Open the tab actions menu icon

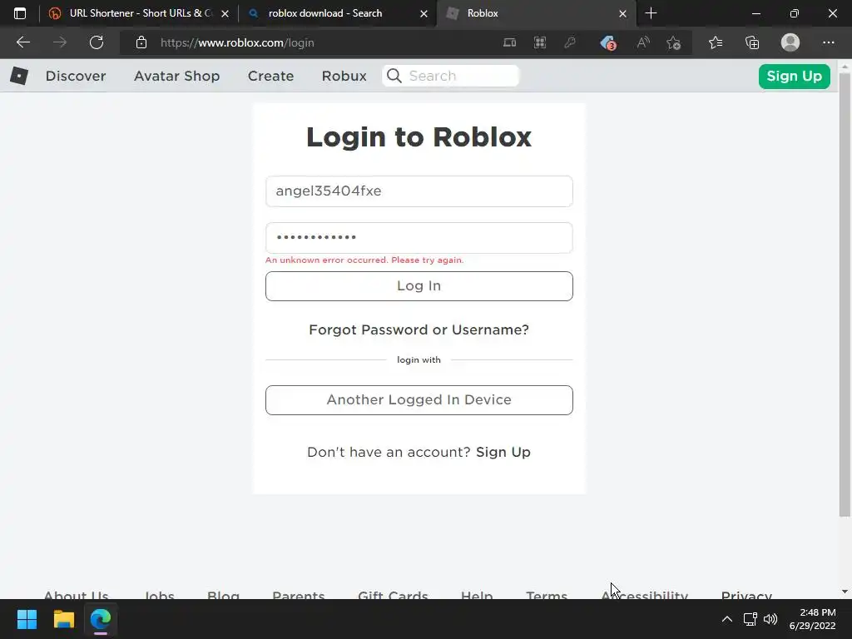coord(20,13)
